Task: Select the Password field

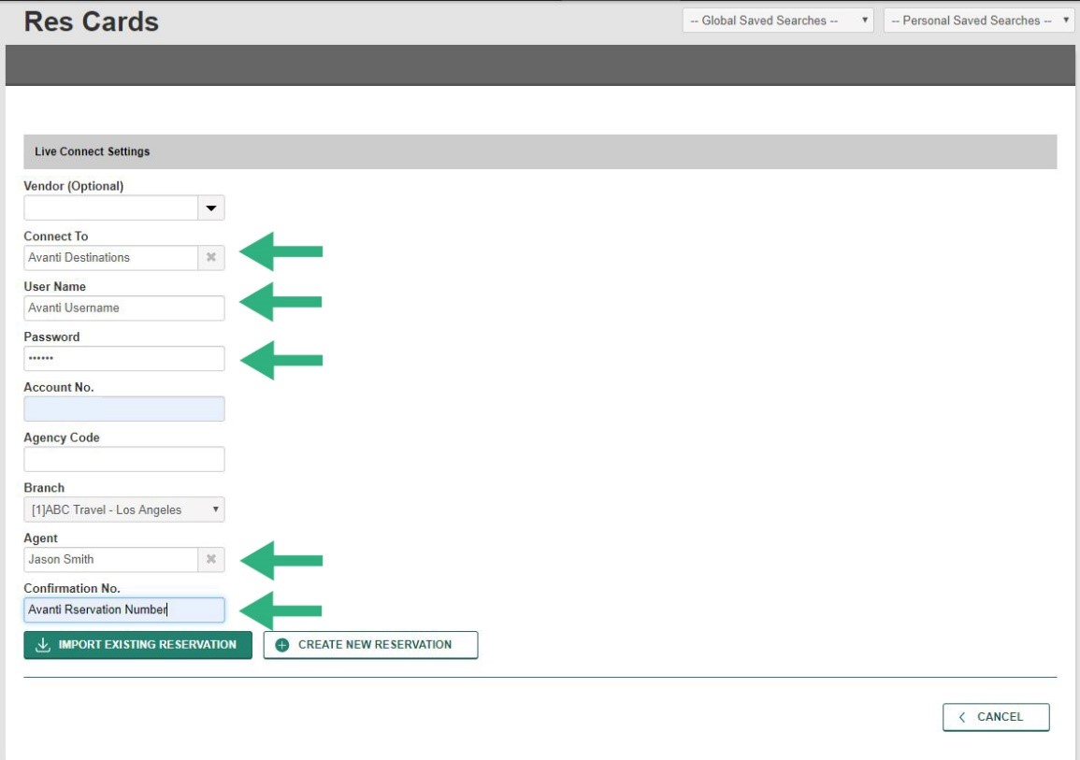Action: (123, 358)
